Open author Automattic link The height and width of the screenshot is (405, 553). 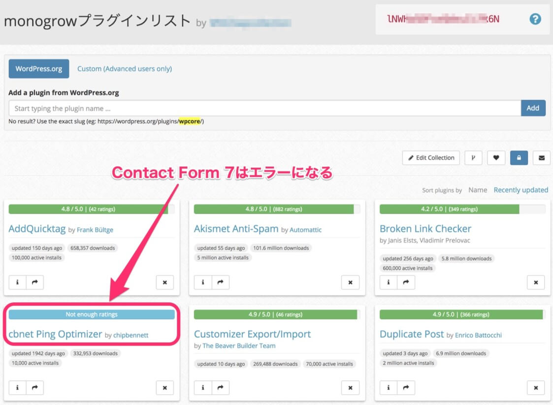click(x=305, y=230)
